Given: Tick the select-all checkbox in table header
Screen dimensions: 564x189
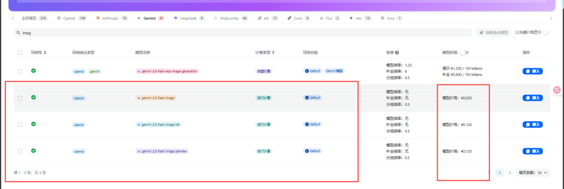Looking at the screenshot, I should (x=20, y=53).
